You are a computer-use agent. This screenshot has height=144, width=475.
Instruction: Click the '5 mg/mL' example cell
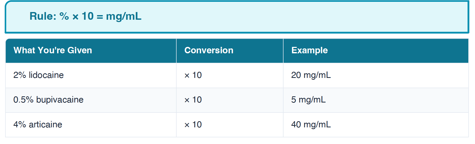point(308,100)
